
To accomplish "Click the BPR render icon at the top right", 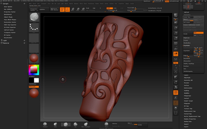I will point(176,15).
